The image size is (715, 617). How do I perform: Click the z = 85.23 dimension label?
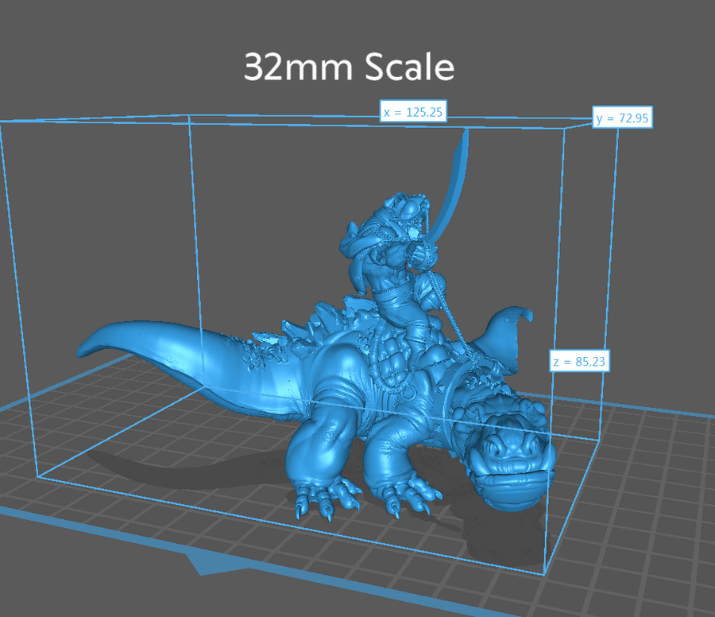580,362
